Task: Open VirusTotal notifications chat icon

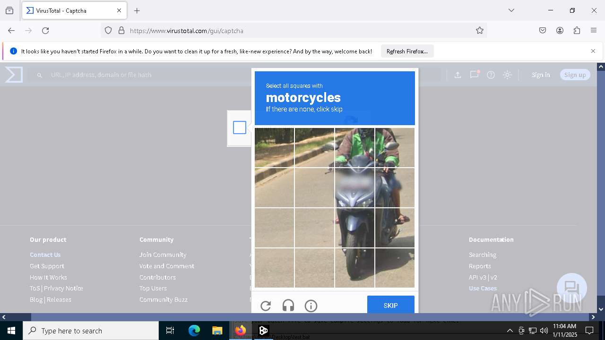Action: click(x=474, y=75)
